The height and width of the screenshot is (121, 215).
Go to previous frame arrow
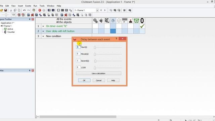tap(101, 10)
